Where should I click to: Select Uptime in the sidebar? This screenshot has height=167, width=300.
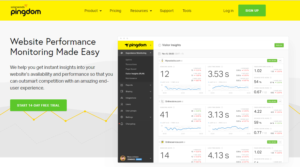(x=129, y=60)
